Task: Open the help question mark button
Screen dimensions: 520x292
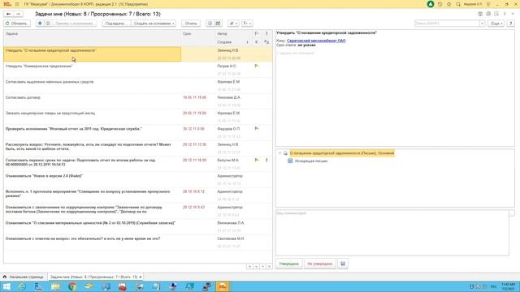Action: tap(511, 24)
